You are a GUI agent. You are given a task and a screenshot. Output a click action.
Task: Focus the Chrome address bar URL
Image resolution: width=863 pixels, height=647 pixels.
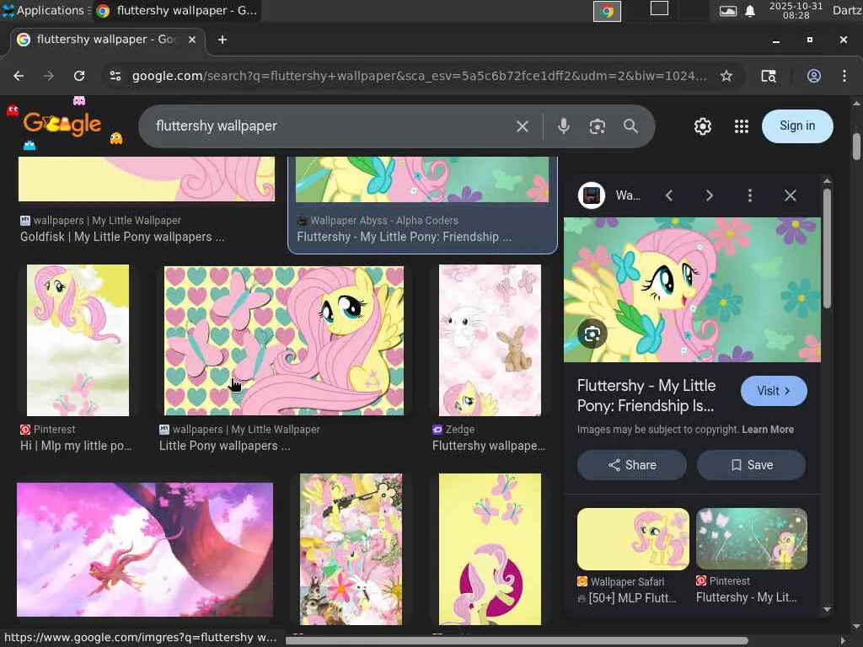(418, 76)
